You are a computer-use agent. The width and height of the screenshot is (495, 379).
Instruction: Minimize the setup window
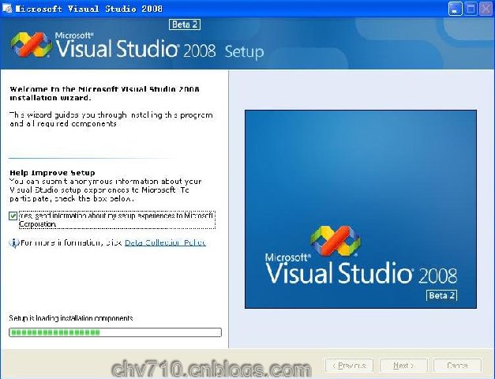pos(455,9)
